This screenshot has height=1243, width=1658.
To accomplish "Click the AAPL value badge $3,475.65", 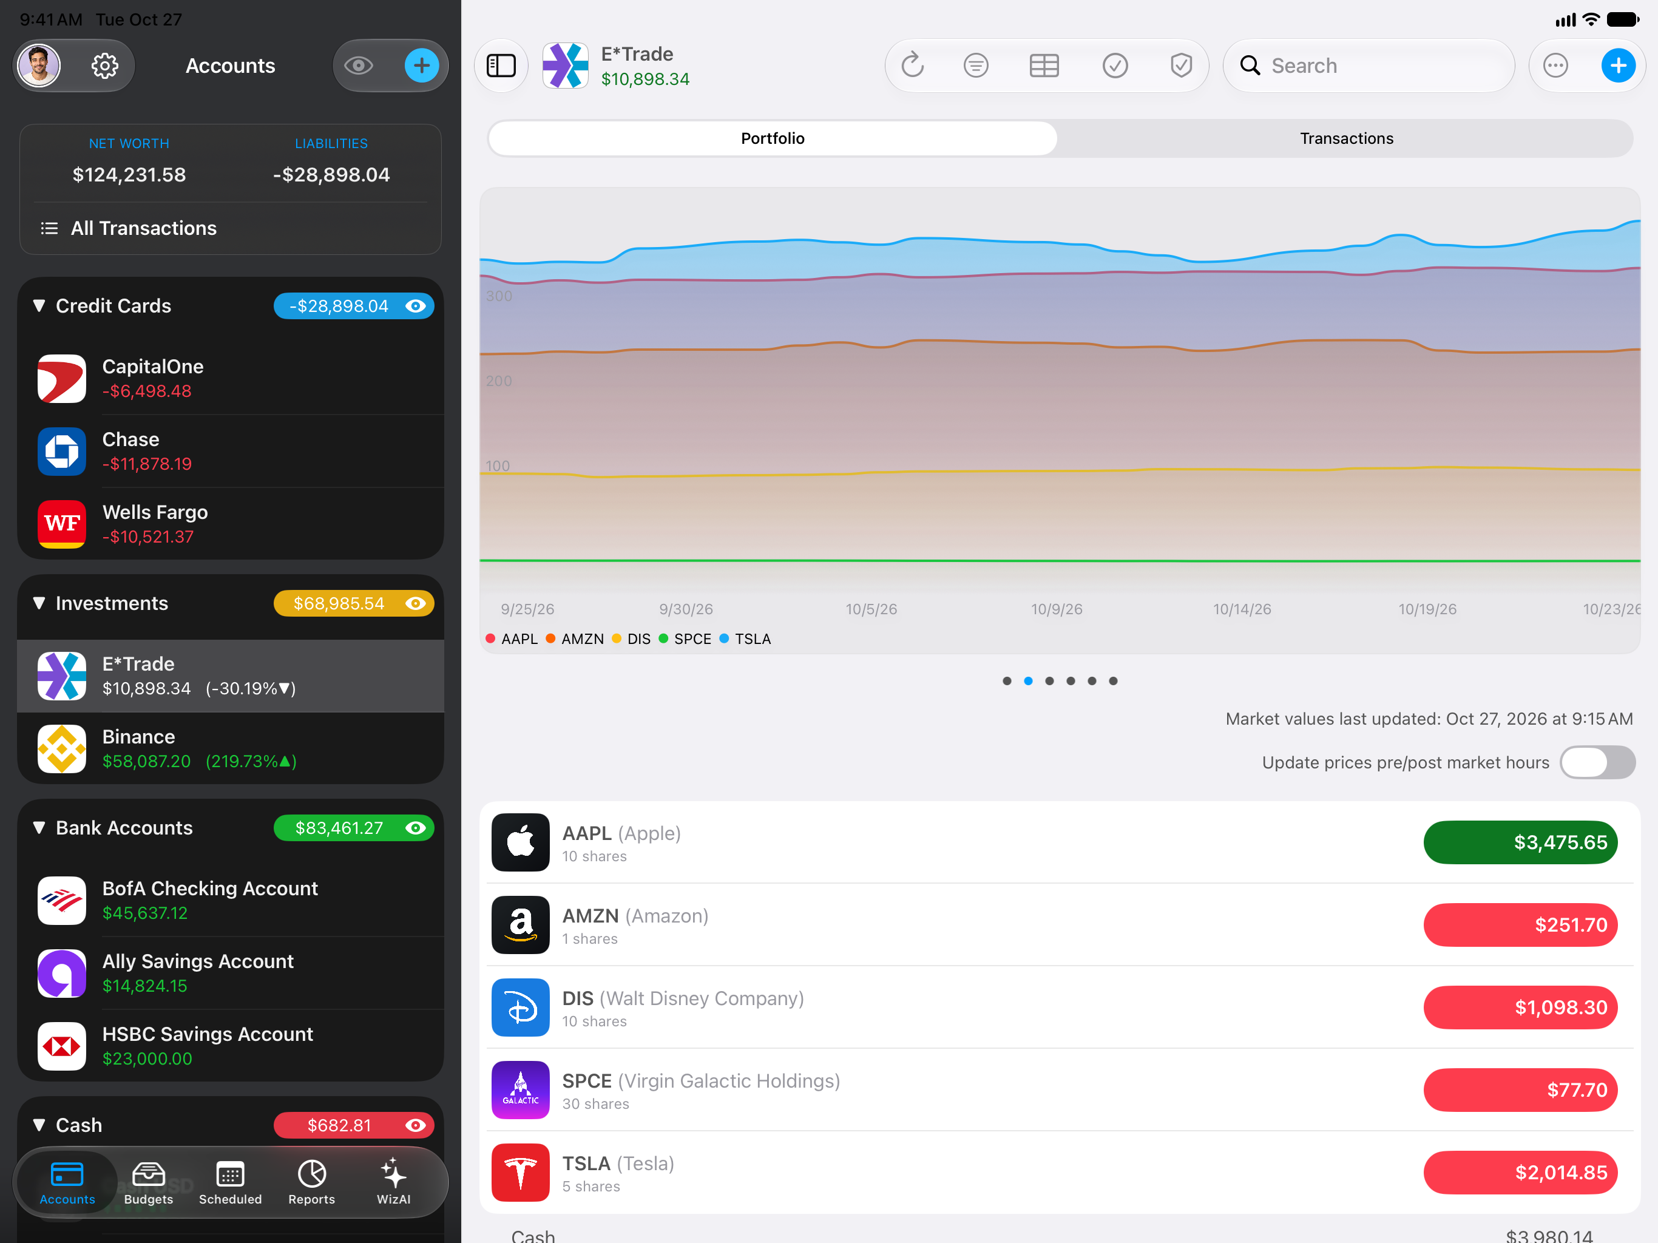I will click(1521, 842).
